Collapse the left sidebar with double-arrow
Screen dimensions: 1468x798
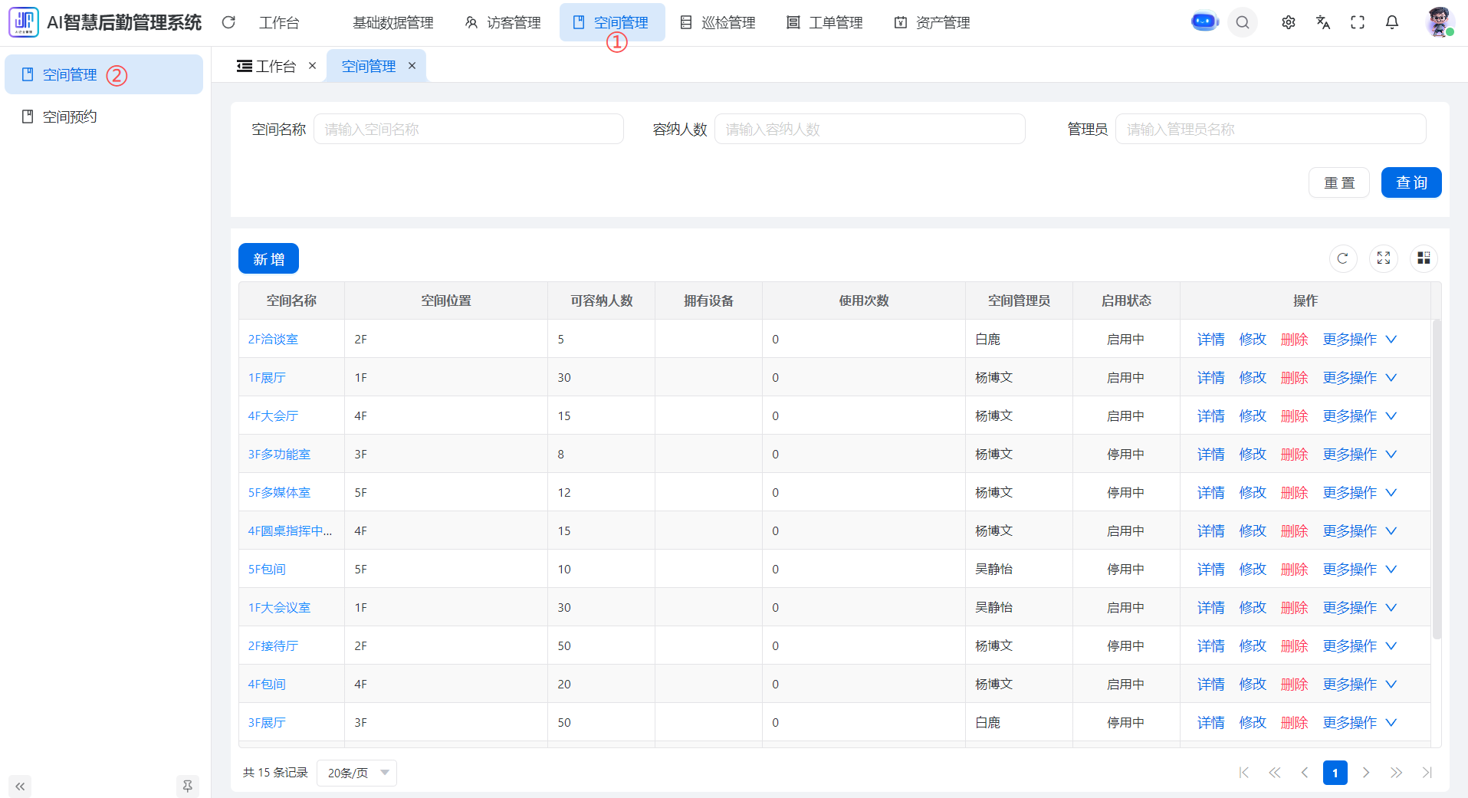click(20, 786)
